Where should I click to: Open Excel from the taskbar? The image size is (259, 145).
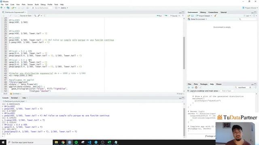click(109, 142)
